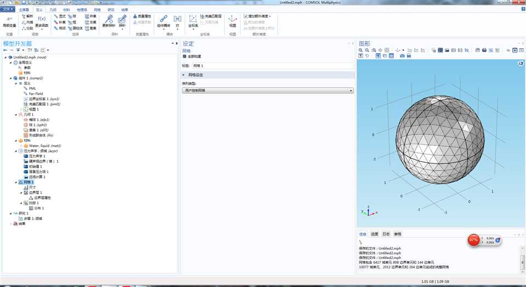
Task: Click the print icon in graphics toolbar
Action: (x=409, y=56)
